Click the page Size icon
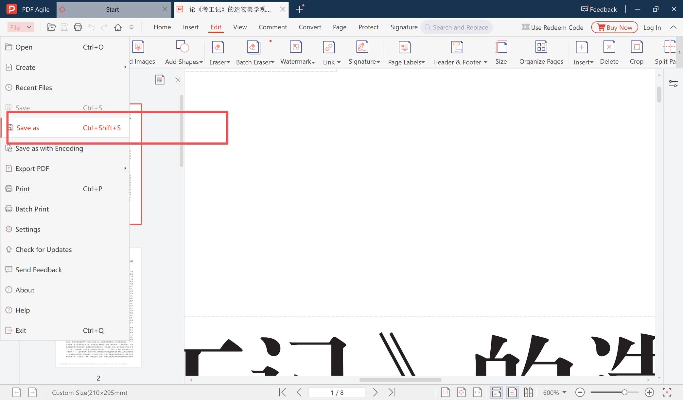This screenshot has width=683, height=400. click(501, 47)
